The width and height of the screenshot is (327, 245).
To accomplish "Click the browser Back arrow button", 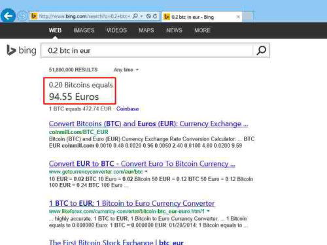I will click(8, 16).
